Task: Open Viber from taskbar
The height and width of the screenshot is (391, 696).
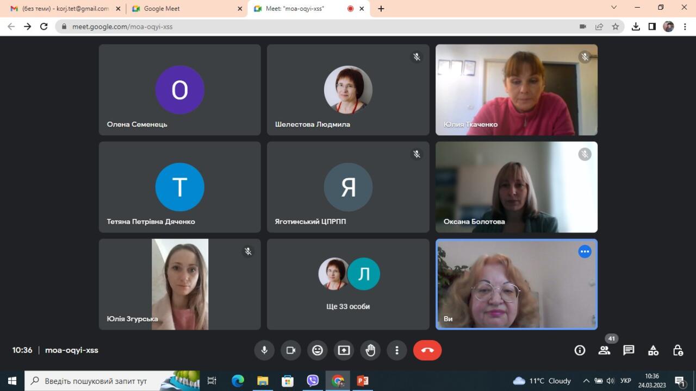Action: click(313, 381)
